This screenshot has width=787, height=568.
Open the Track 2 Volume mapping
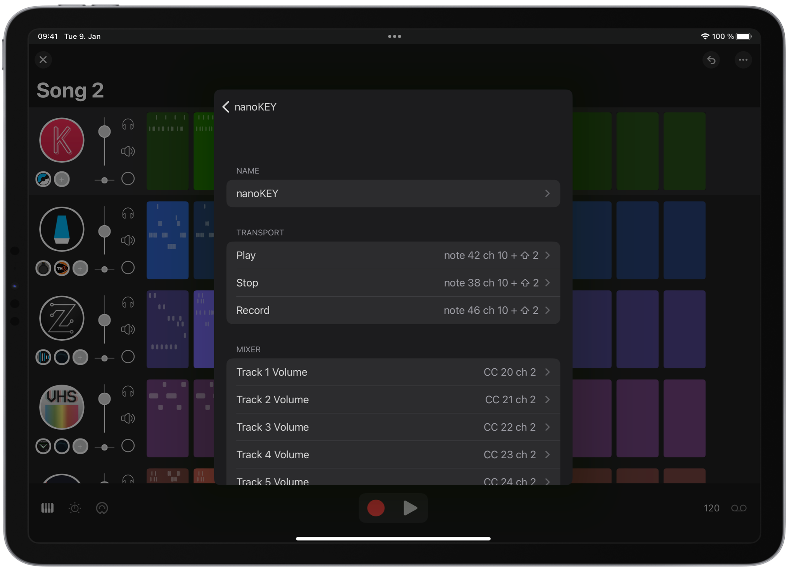393,400
